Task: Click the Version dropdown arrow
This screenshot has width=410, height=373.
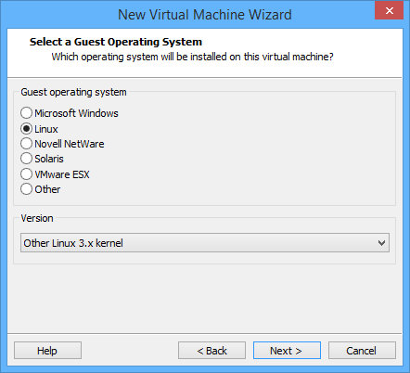Action: click(x=381, y=243)
